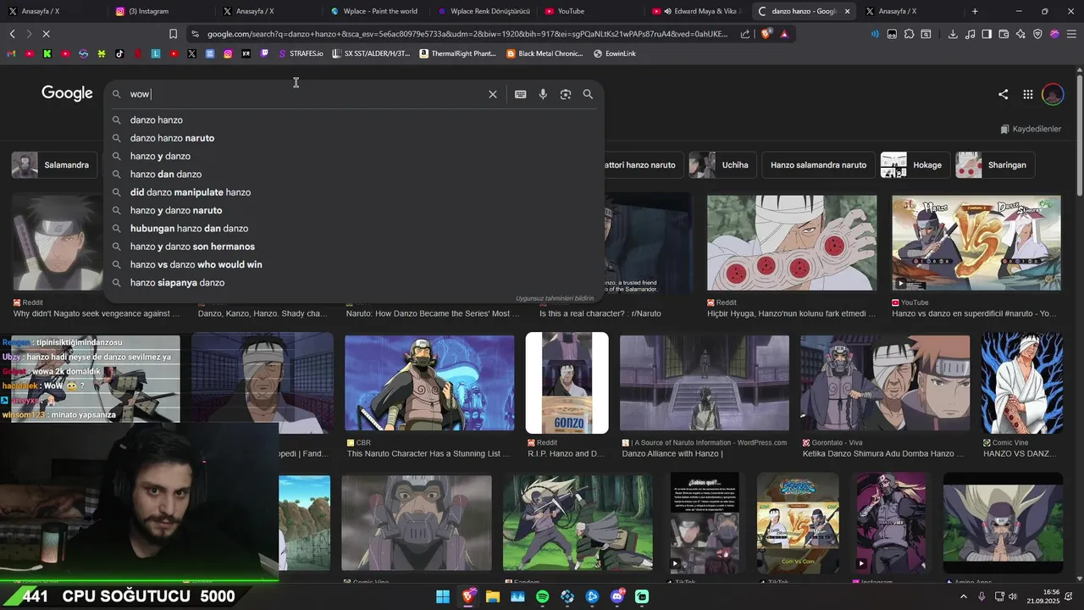This screenshot has width=1084, height=610.
Task: Open ThermalRight Phant... bookmark
Action: tap(458, 53)
